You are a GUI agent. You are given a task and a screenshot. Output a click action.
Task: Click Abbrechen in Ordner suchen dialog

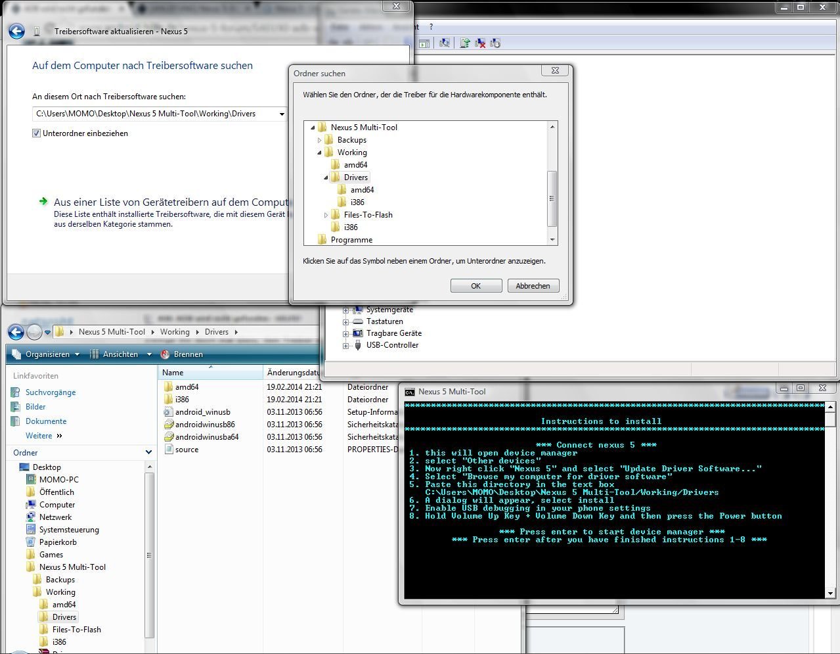coord(533,286)
